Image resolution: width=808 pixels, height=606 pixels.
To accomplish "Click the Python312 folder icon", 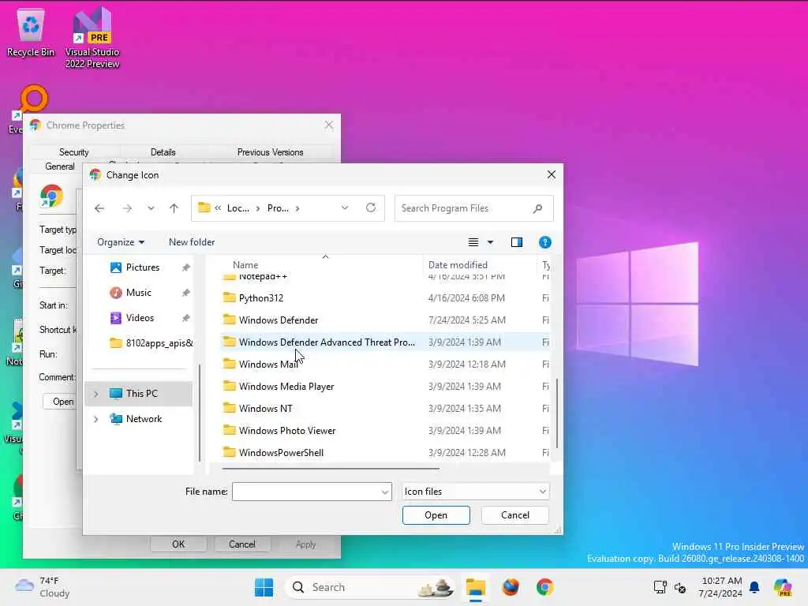I will [230, 297].
